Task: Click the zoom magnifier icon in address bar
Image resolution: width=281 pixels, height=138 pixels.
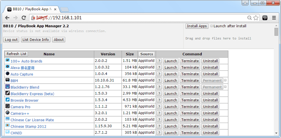Action: (x=250, y=18)
